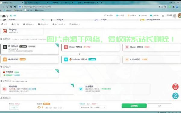Click the account name text in header
The image size is (181, 113).
click(171, 15)
